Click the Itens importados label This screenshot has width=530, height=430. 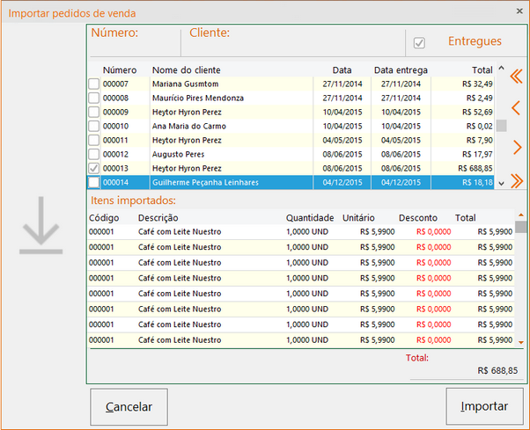point(133,200)
